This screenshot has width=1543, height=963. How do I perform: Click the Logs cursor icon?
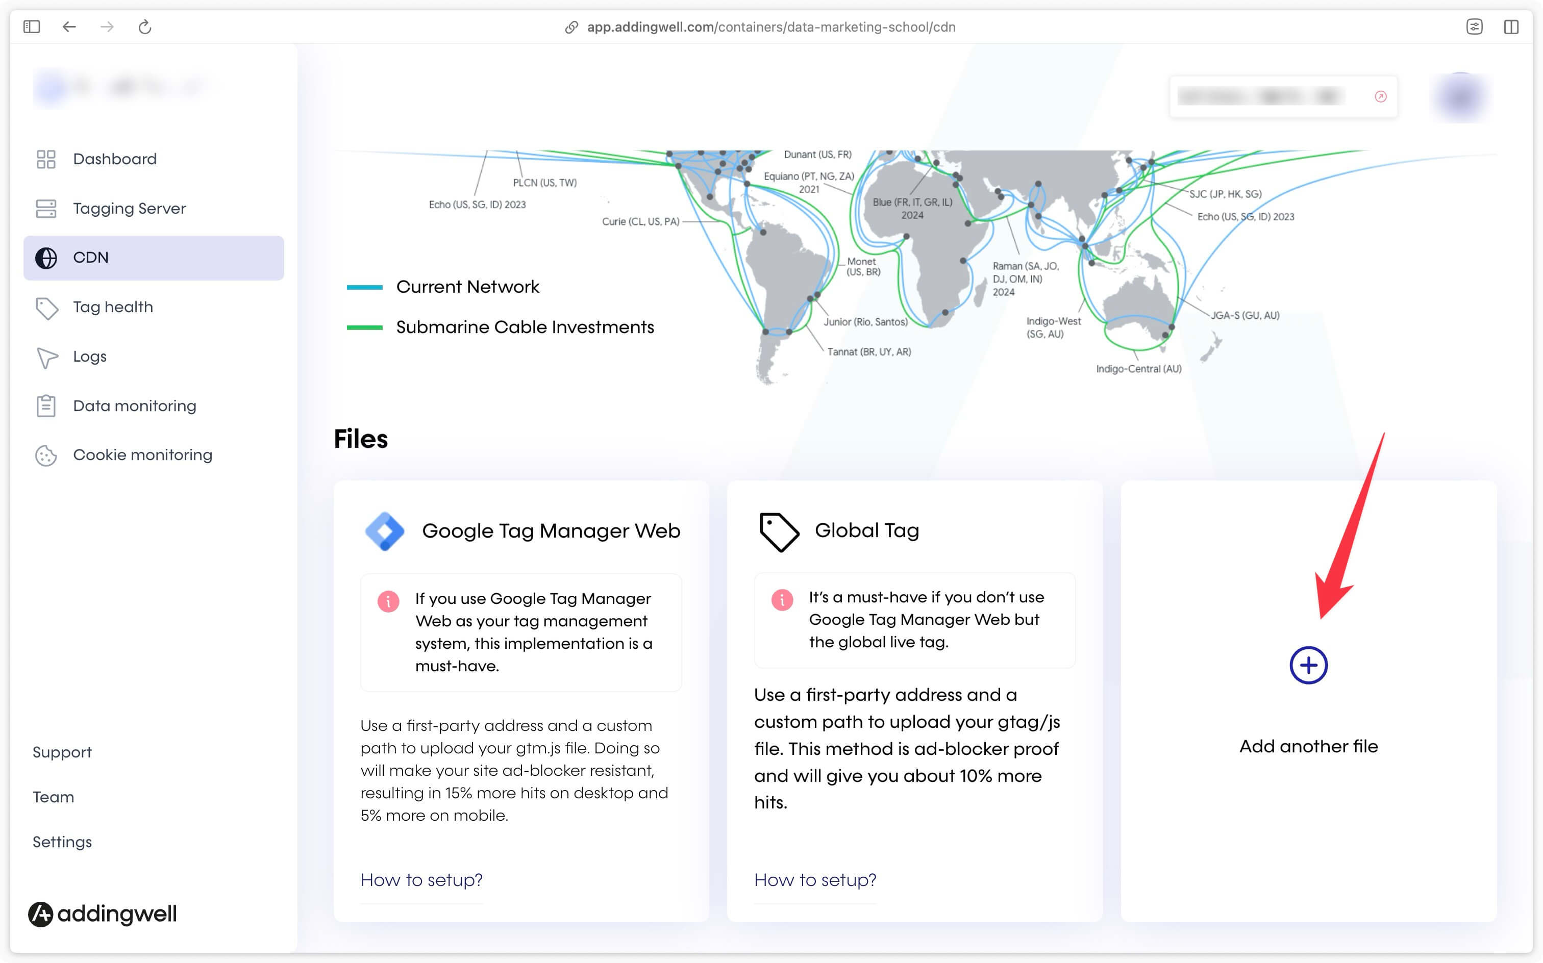pos(47,358)
